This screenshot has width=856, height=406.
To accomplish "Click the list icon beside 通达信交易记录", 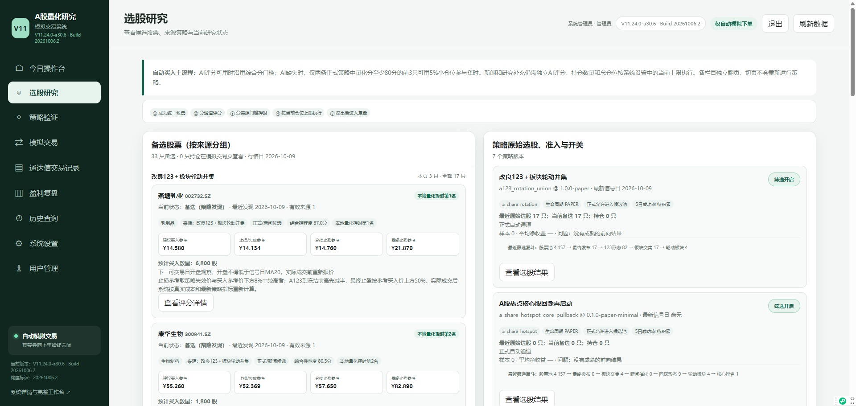I will pyautogui.click(x=19, y=168).
